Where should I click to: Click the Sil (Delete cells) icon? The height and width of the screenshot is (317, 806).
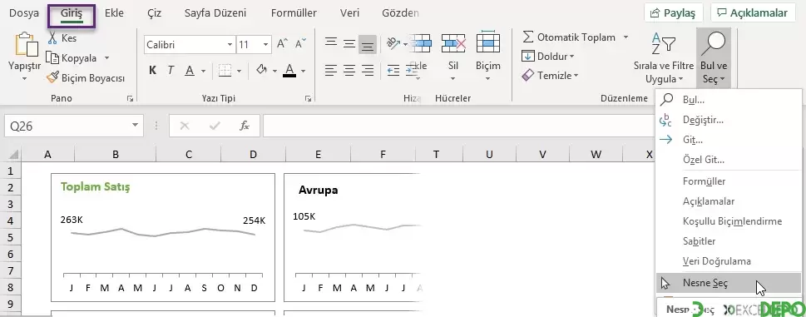[452, 43]
